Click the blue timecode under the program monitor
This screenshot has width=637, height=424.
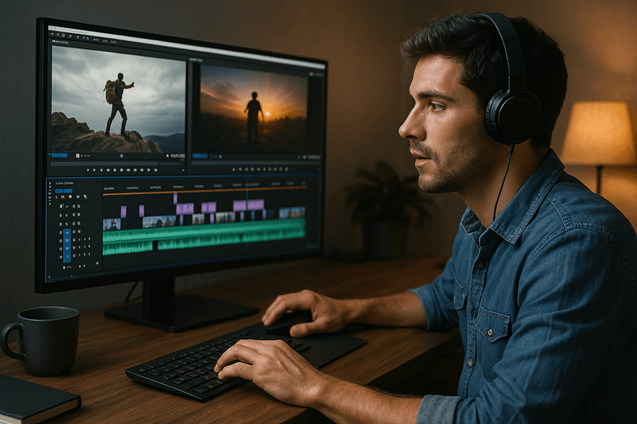(200, 156)
